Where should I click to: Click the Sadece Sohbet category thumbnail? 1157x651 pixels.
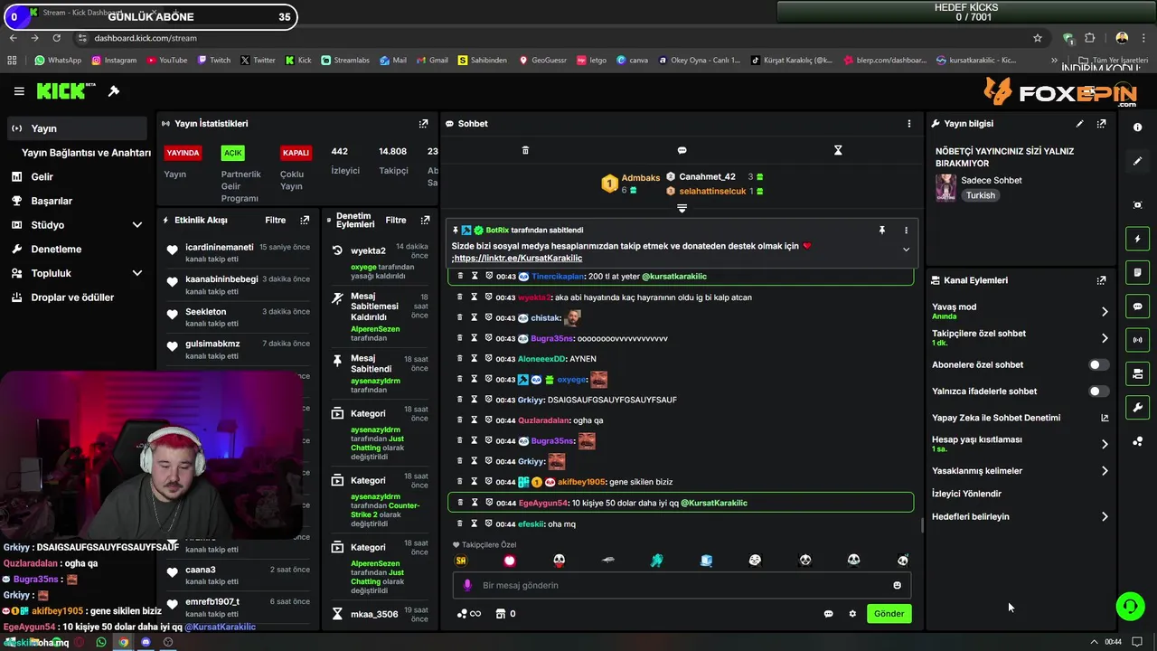point(945,187)
